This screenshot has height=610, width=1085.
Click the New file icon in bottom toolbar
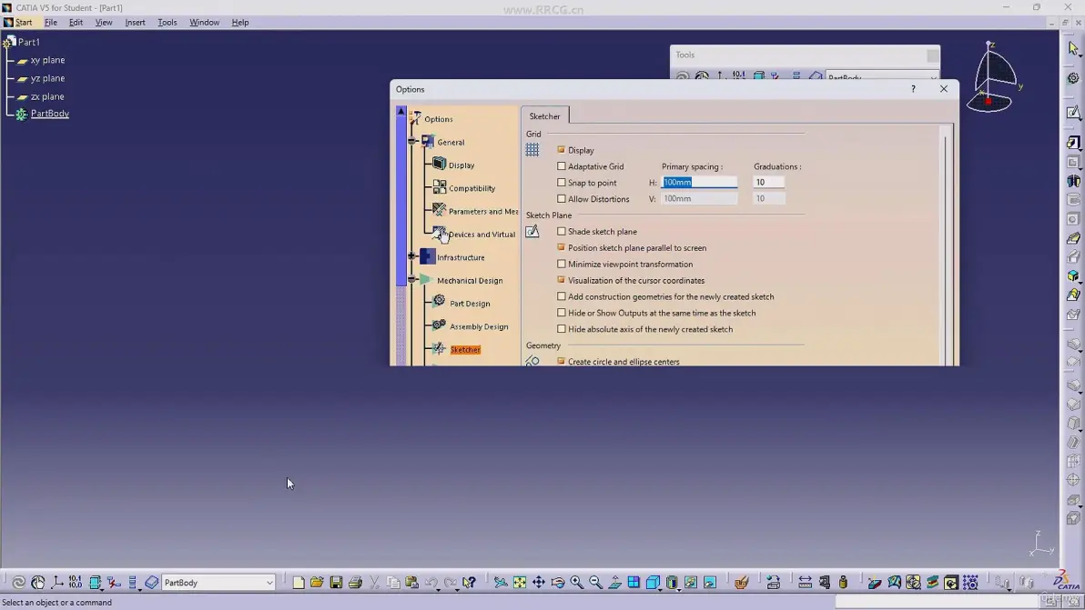pos(299,583)
